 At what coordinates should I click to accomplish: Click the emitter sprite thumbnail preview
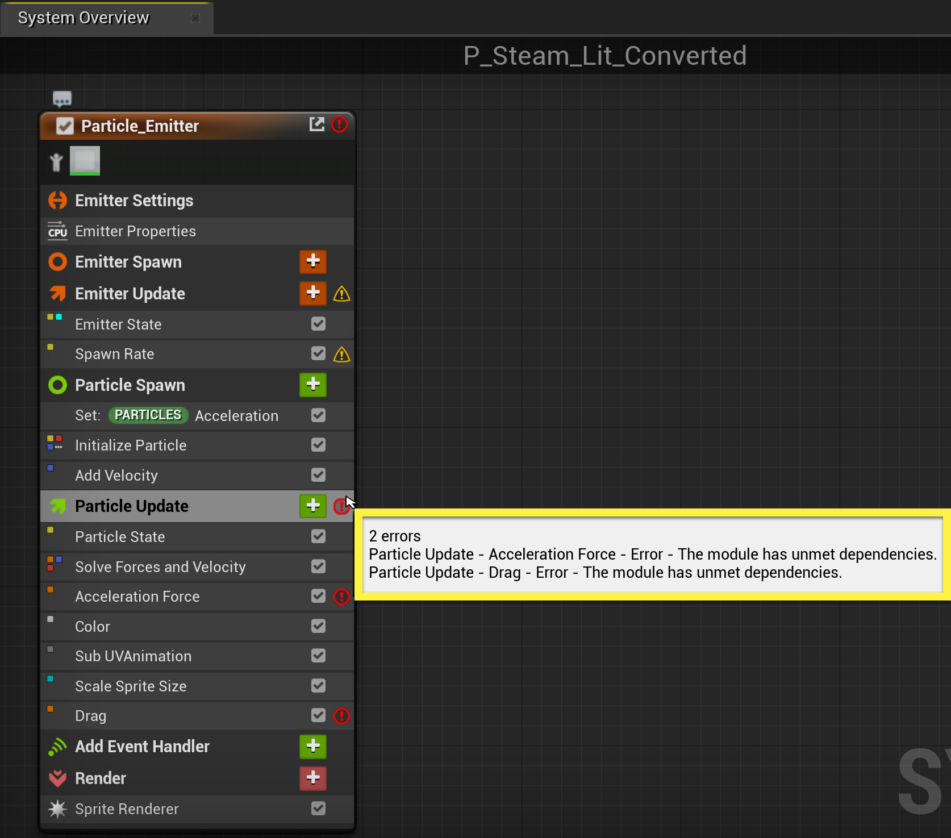[85, 161]
